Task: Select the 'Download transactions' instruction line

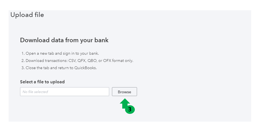Action: pos(79,61)
